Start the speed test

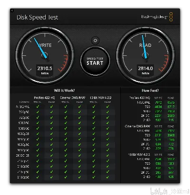(x=95, y=62)
